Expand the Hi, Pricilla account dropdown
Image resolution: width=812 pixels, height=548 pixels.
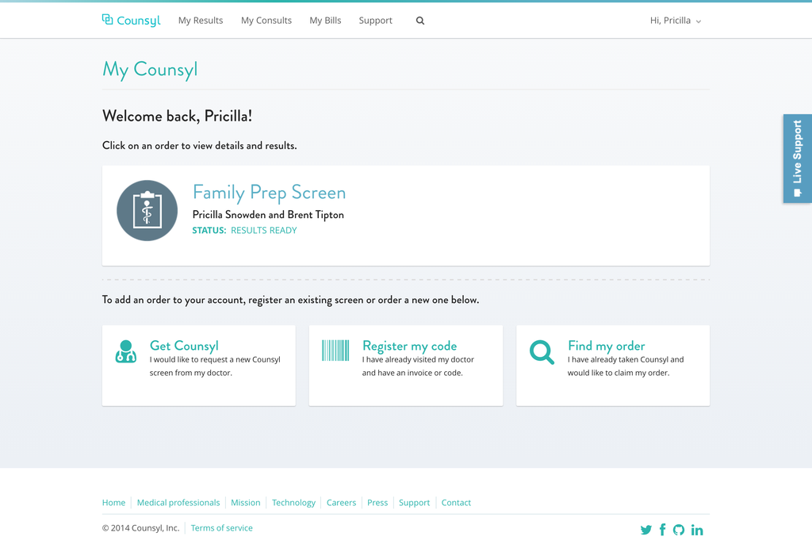pos(676,21)
